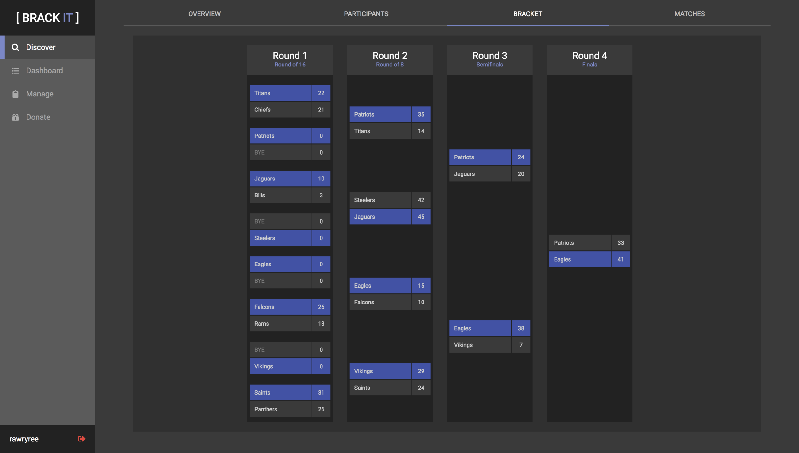799x453 pixels.
Task: Click the rawryree username
Action: pos(24,439)
